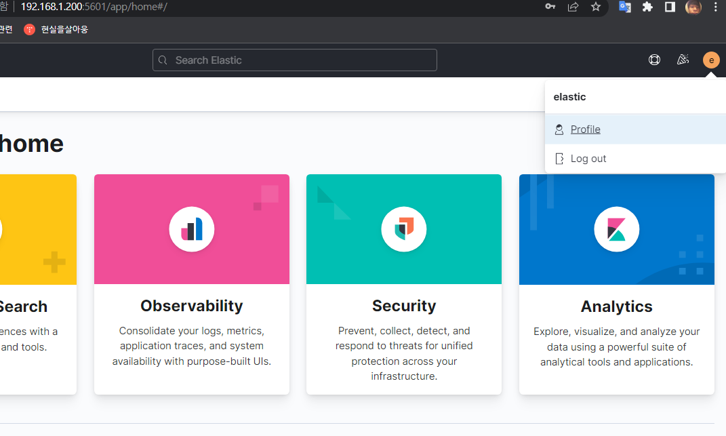Viewport: 726px width, 436px height.
Task: Click the Profile person icon
Action: [559, 130]
